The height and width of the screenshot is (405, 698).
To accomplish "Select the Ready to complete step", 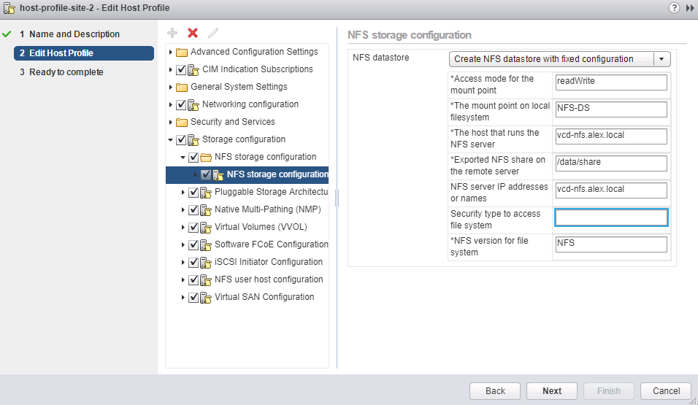I will pyautogui.click(x=66, y=72).
